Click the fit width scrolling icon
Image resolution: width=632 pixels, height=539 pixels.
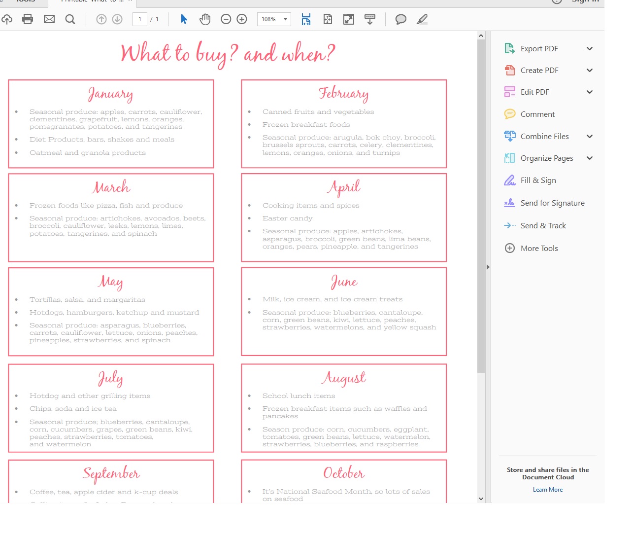306,19
